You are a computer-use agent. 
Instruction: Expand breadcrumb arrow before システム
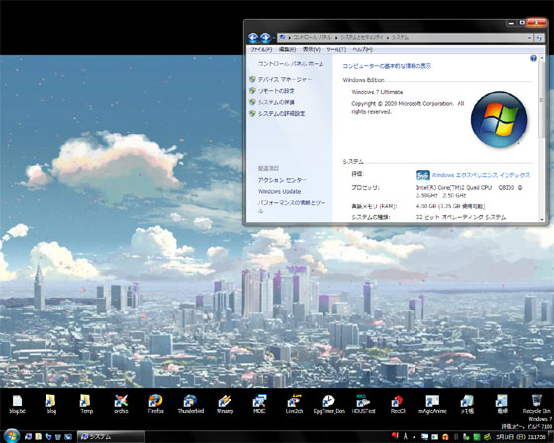pyautogui.click(x=388, y=38)
